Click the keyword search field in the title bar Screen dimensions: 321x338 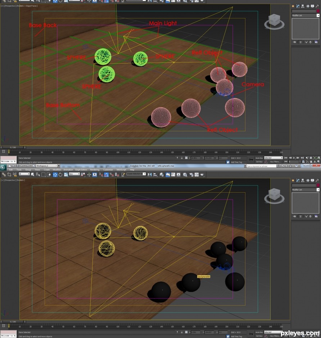261,166
